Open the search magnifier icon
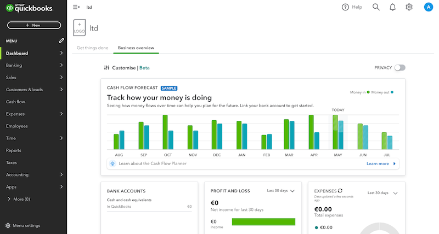Viewport: 439px width, 234px height. point(376,7)
